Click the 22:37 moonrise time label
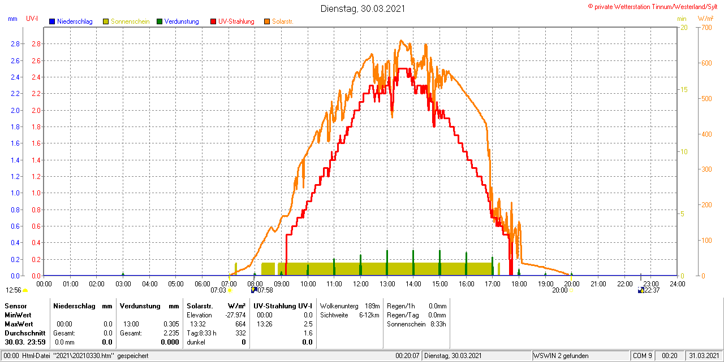 652,290
